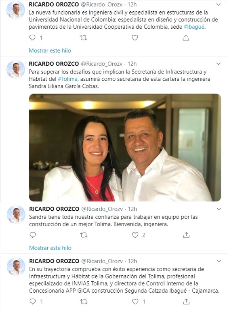Screen dimensions: 227x310
Task: Open options chevron on the trayectoria tweet
Action: click(x=219, y=261)
